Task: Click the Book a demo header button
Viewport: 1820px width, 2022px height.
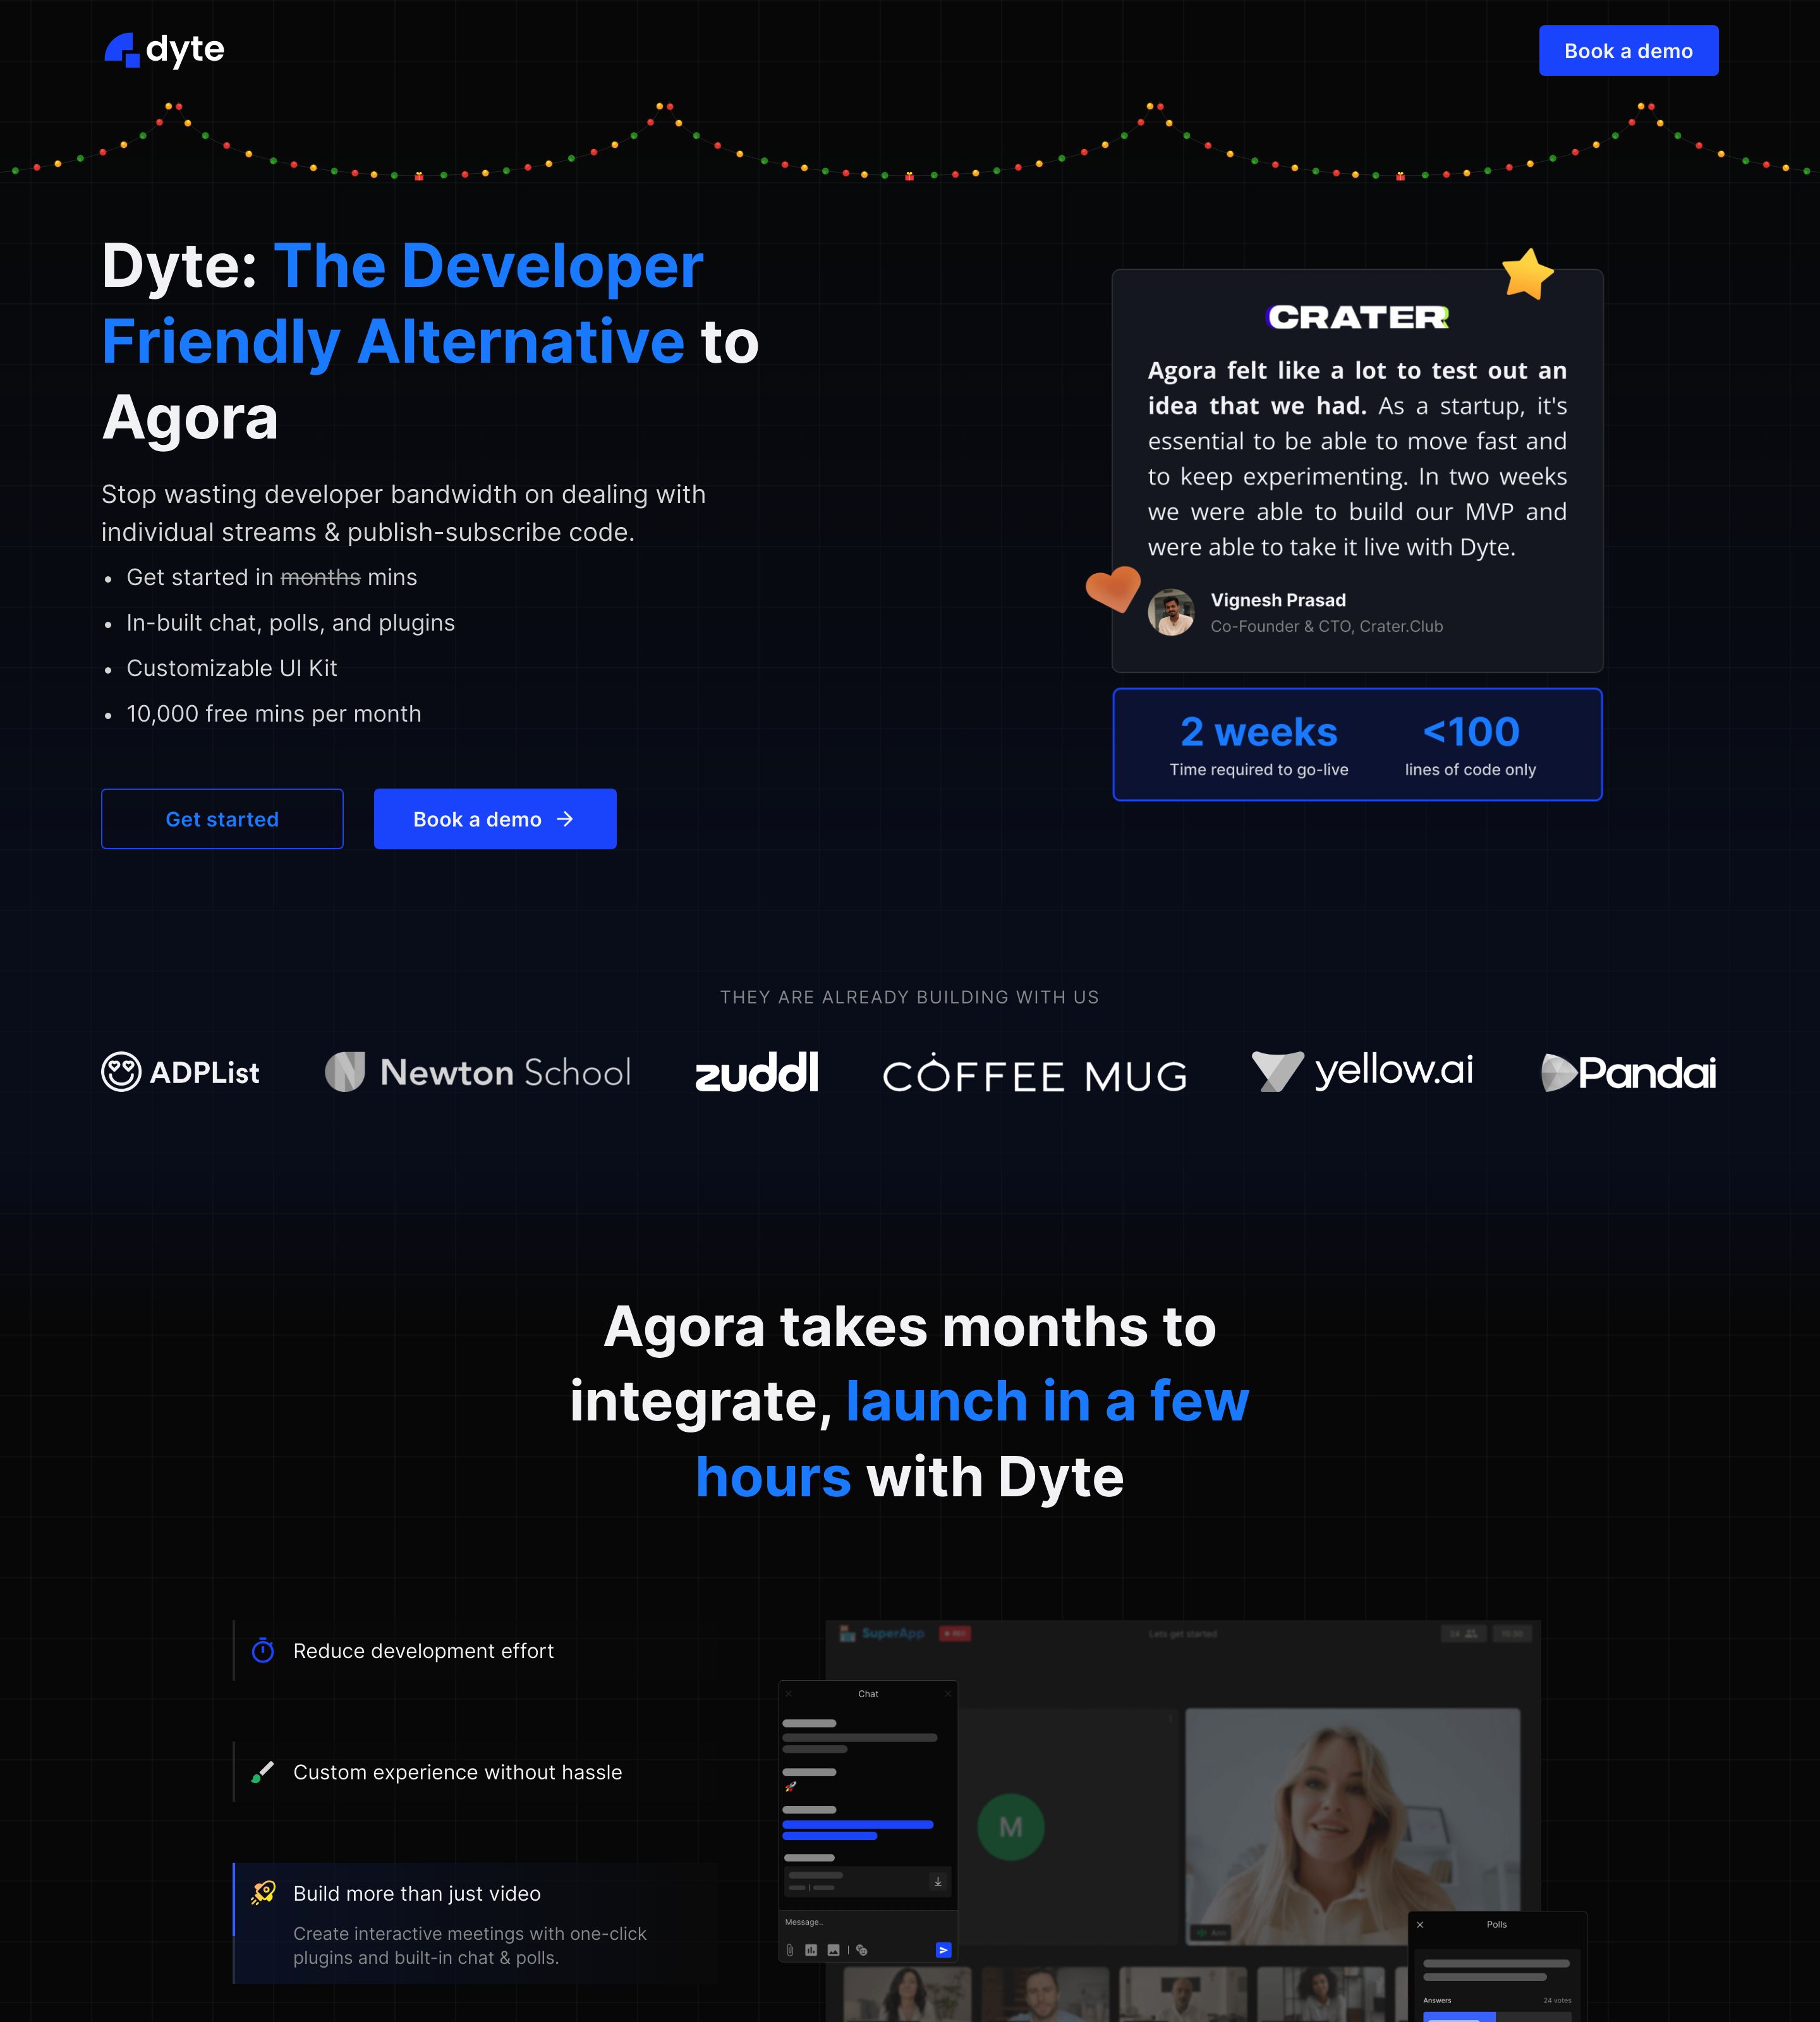Action: coord(1628,51)
